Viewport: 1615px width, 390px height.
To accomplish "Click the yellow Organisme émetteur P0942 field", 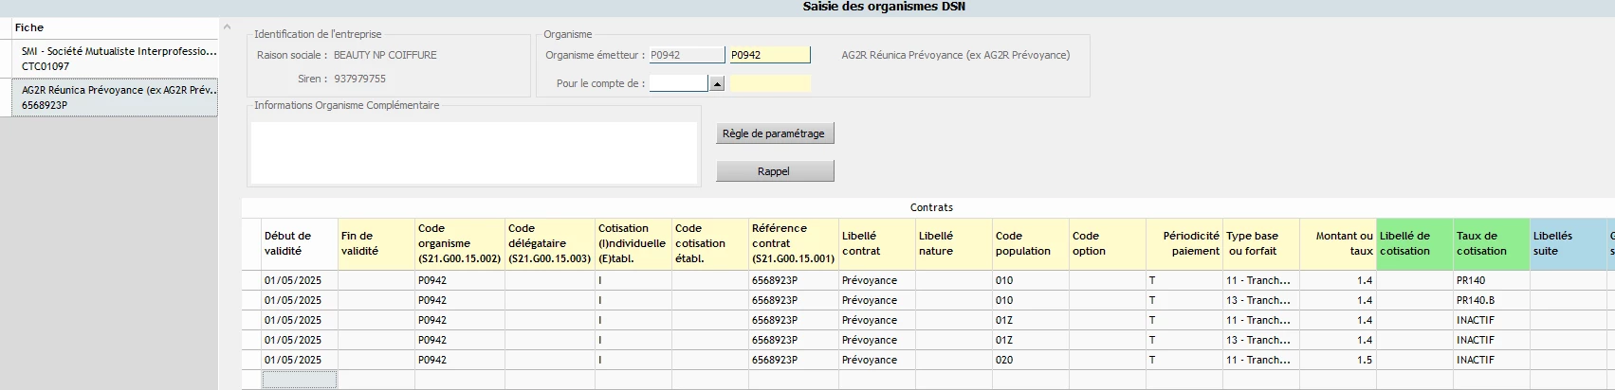I will click(768, 55).
